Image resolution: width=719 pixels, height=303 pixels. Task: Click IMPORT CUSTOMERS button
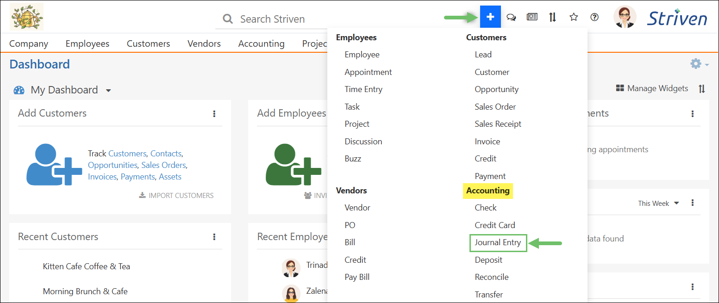click(x=176, y=196)
